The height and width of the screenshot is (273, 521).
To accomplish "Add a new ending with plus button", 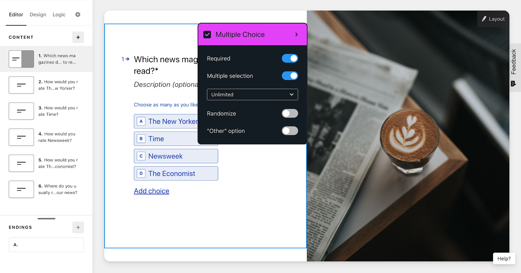I will [x=78, y=227].
